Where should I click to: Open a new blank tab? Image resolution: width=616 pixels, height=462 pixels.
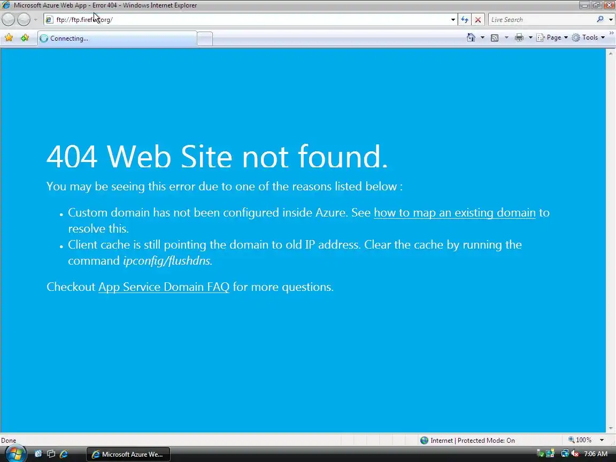205,39
